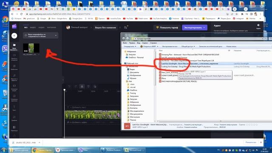Open the Explorer address bar dropdown arrow
The image size is (272, 153).
263,39
